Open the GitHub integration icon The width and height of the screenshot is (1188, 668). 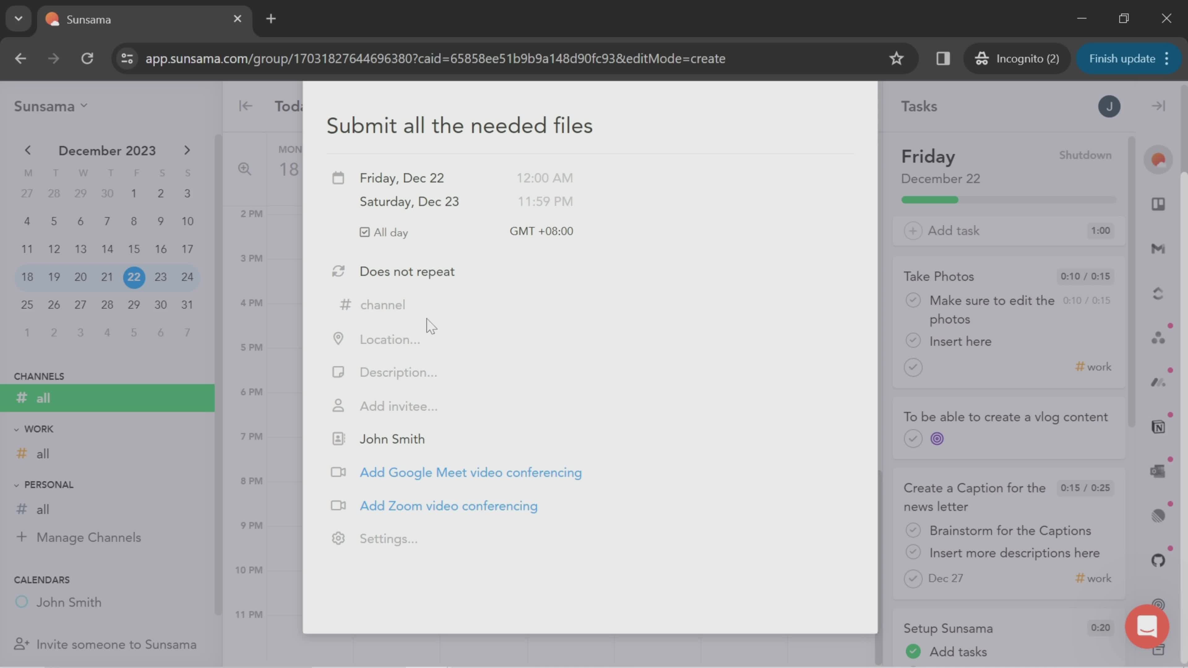tap(1158, 561)
